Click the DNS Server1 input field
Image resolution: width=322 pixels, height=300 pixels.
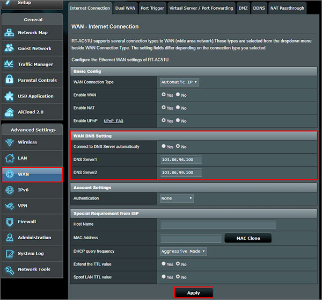[181, 160]
